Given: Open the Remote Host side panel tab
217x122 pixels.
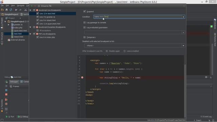Looking at the screenshot, I should pos(215,40).
